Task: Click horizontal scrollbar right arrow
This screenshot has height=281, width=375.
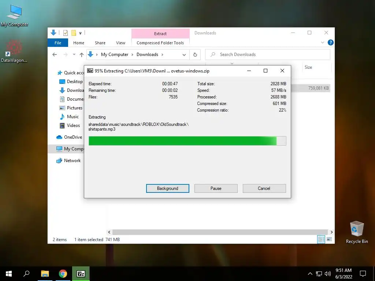Action: coord(331,232)
